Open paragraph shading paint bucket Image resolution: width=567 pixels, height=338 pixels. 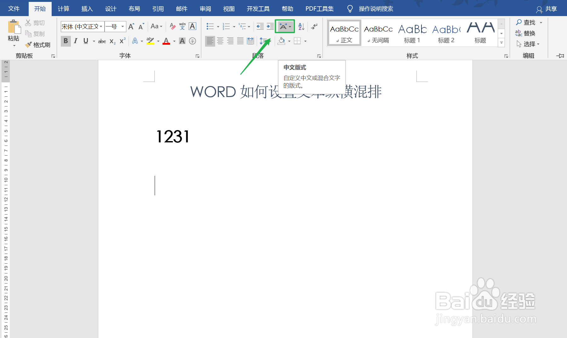[x=281, y=41]
